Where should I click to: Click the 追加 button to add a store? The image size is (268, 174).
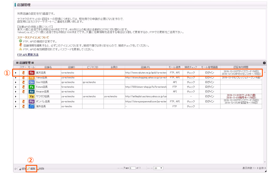click(x=22, y=169)
